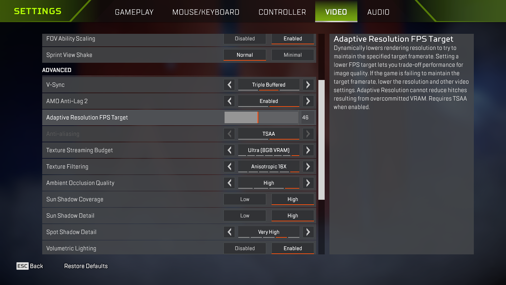Click the settings list vertical scrollbar
506x285 pixels.
tap(321, 140)
